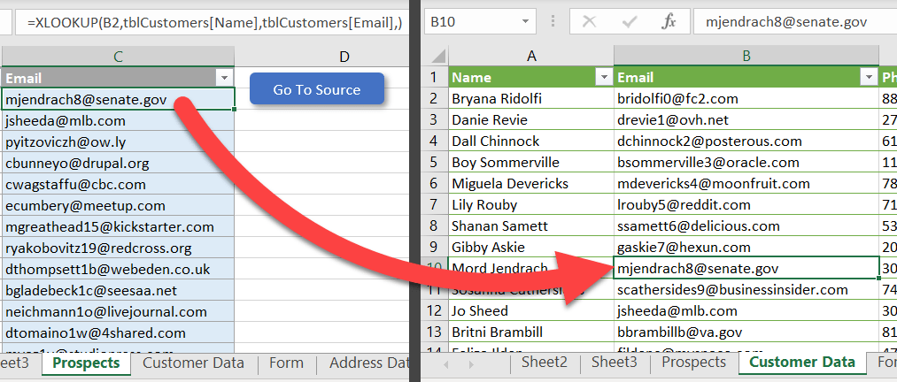This screenshot has height=382, width=897.
Task: Select column D header in left window
Action: [344, 57]
